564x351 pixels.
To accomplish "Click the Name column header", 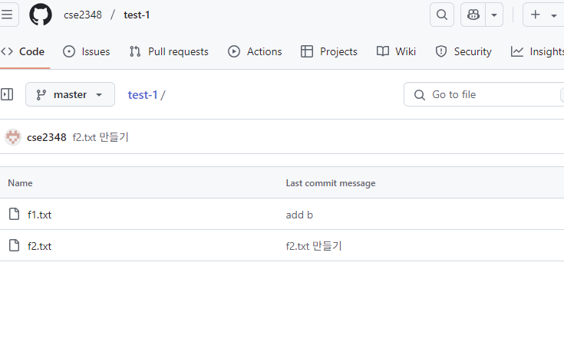I will click(x=20, y=183).
